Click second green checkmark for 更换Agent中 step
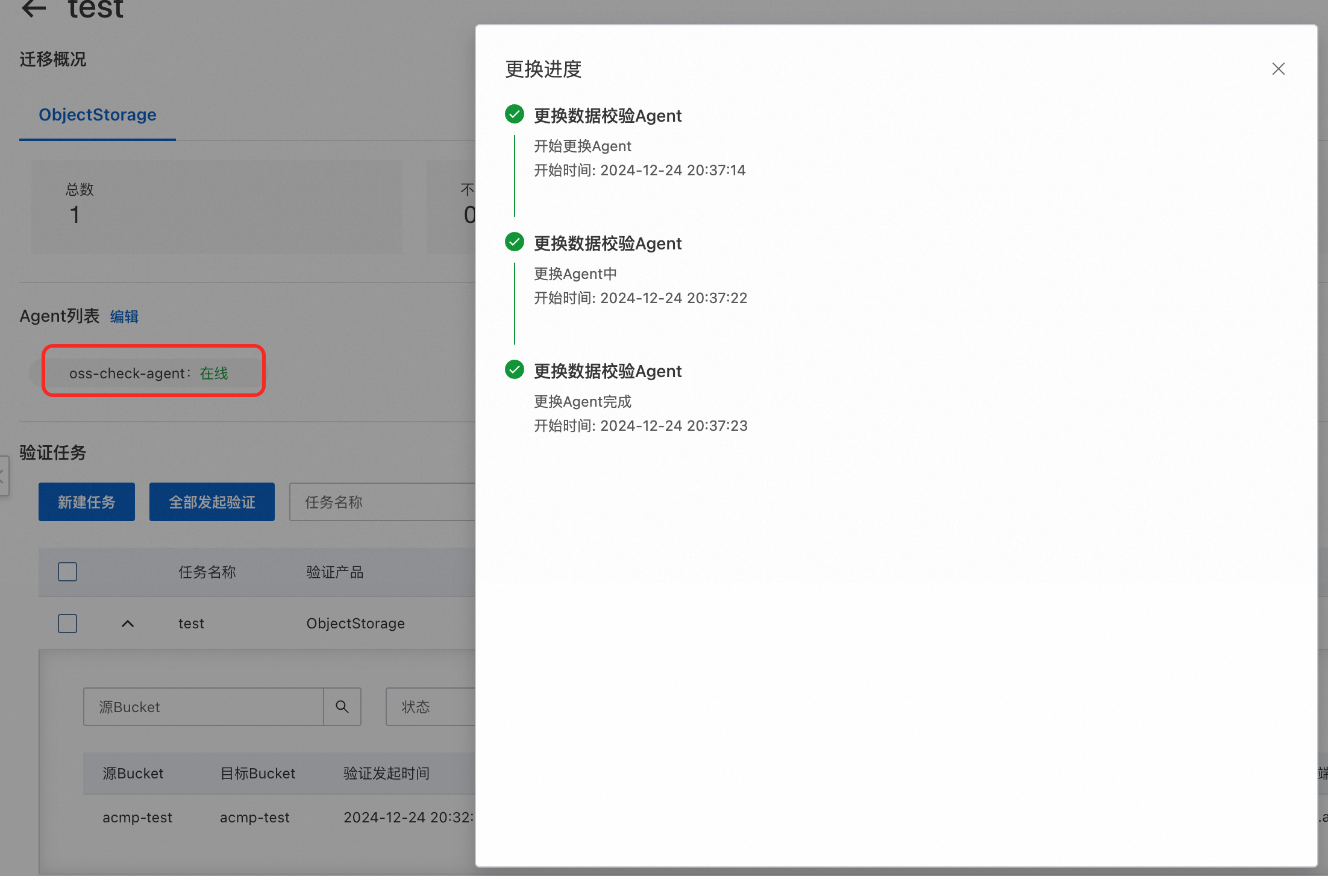This screenshot has width=1328, height=876. pos(514,242)
